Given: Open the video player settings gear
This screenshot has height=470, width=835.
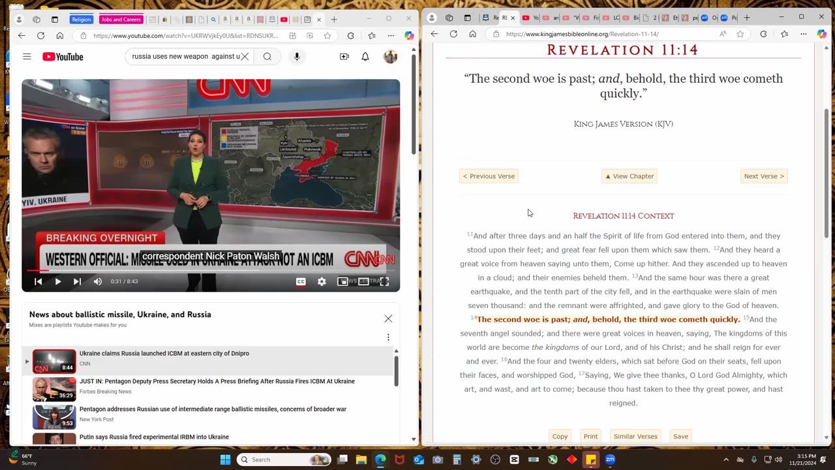Looking at the screenshot, I should (322, 281).
